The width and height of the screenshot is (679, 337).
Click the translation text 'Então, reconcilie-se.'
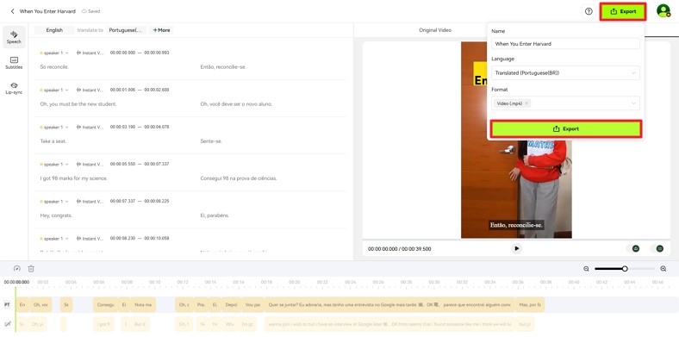223,67
